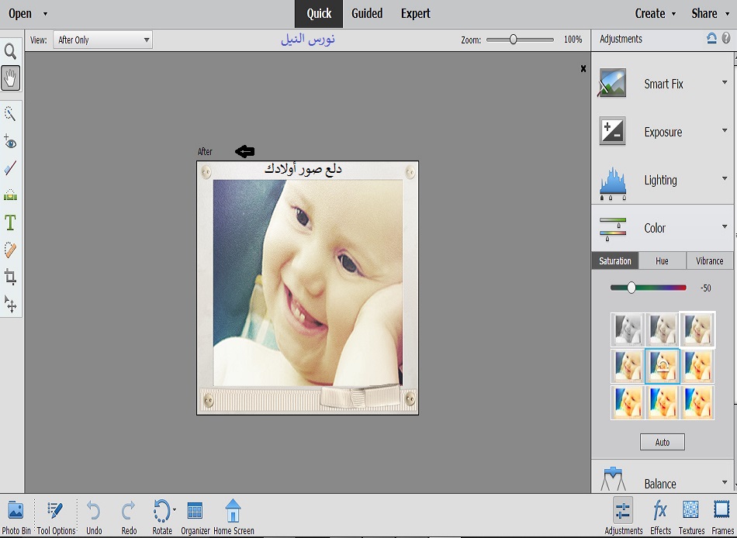Viewport: 737px width, 538px height.
Task: Go to the Home Screen
Action: [233, 511]
